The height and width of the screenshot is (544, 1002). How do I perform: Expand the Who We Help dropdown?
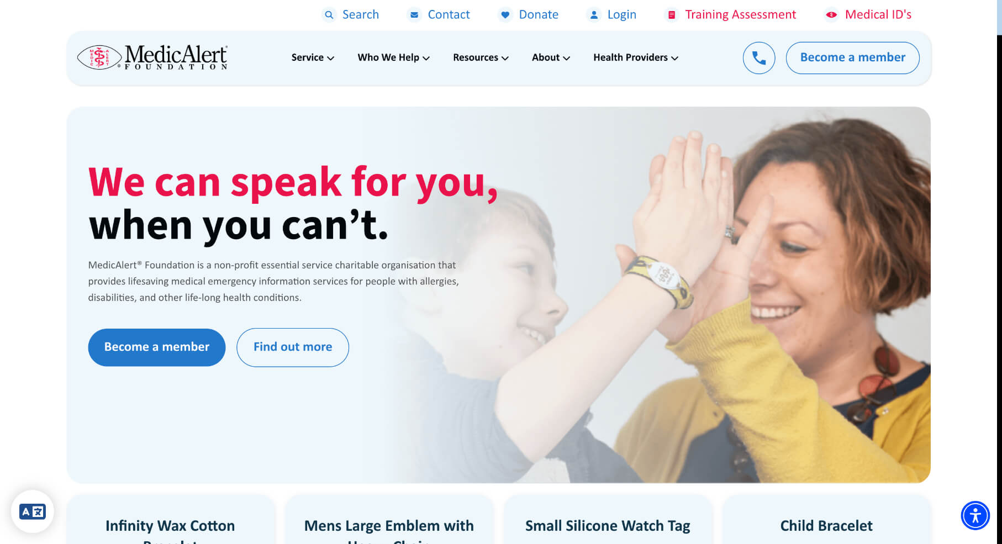point(393,57)
